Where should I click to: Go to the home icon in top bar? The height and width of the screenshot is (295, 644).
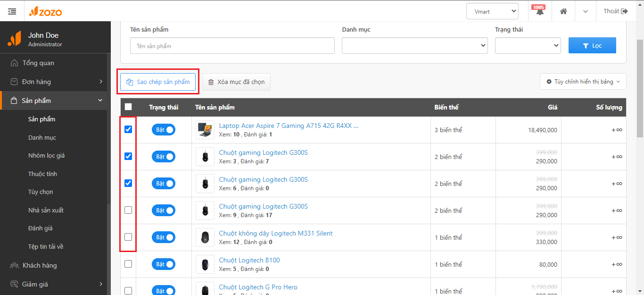[x=563, y=11]
